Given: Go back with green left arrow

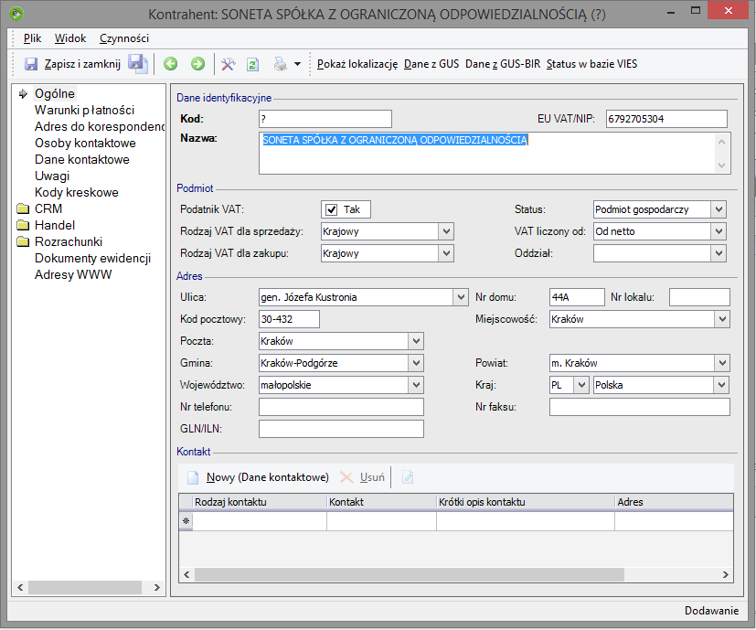Looking at the screenshot, I should 170,64.
